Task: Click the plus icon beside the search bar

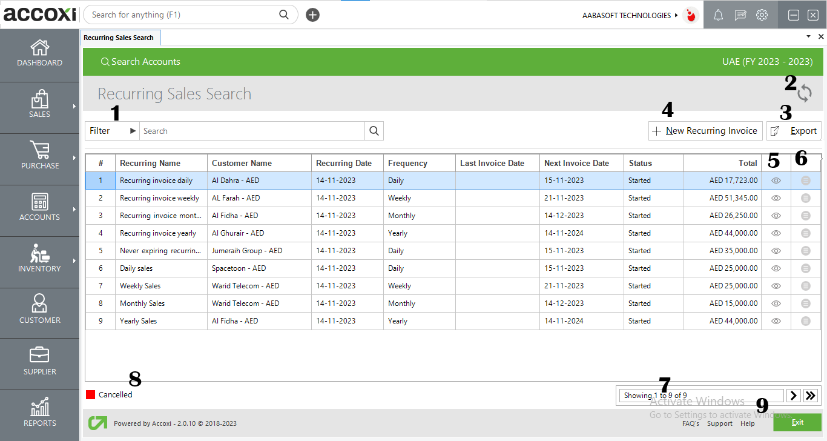Action: (x=312, y=14)
